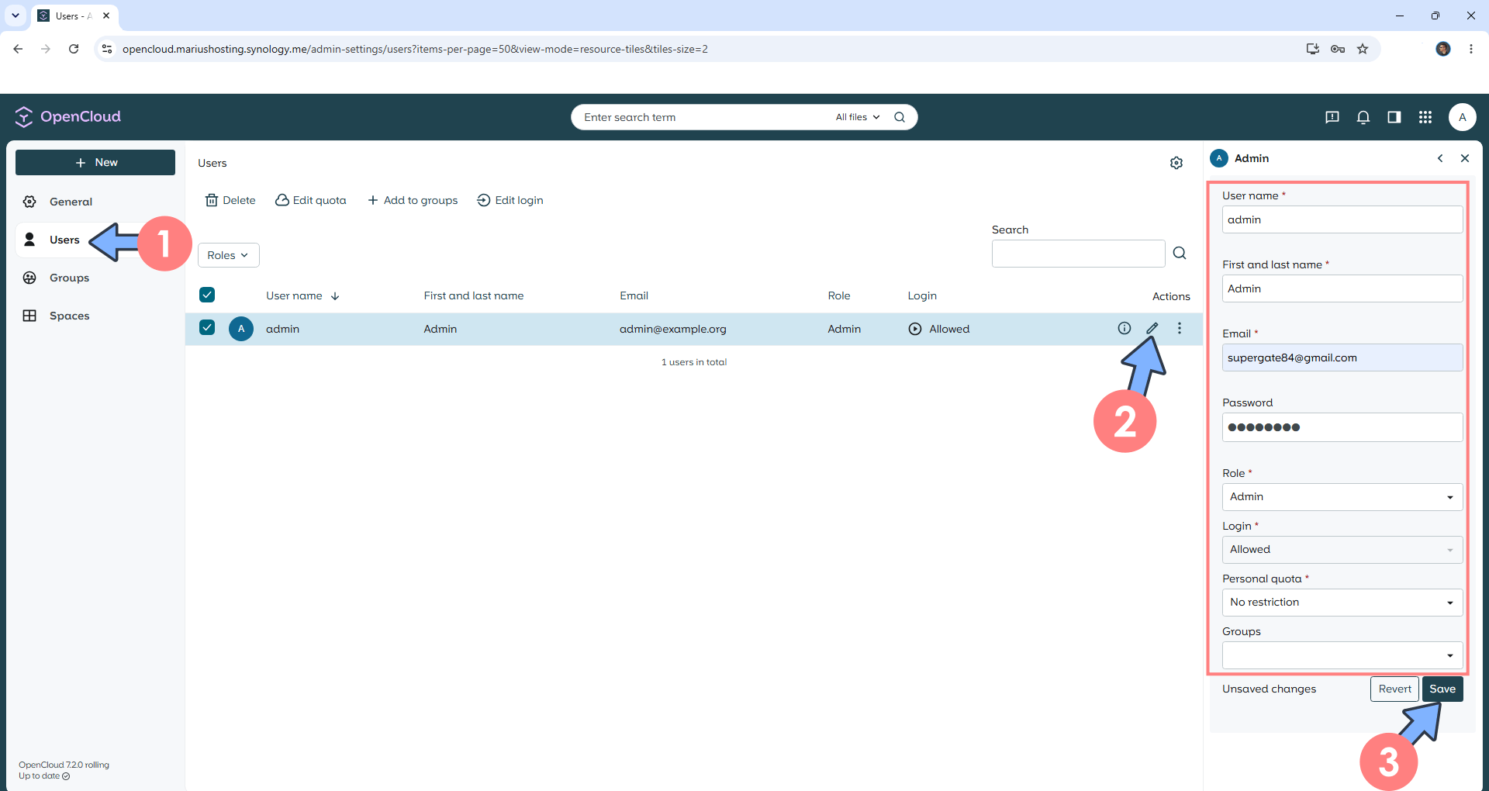Toggle the select-all users checkbox
Viewport: 1489px width, 791px height.
point(207,295)
